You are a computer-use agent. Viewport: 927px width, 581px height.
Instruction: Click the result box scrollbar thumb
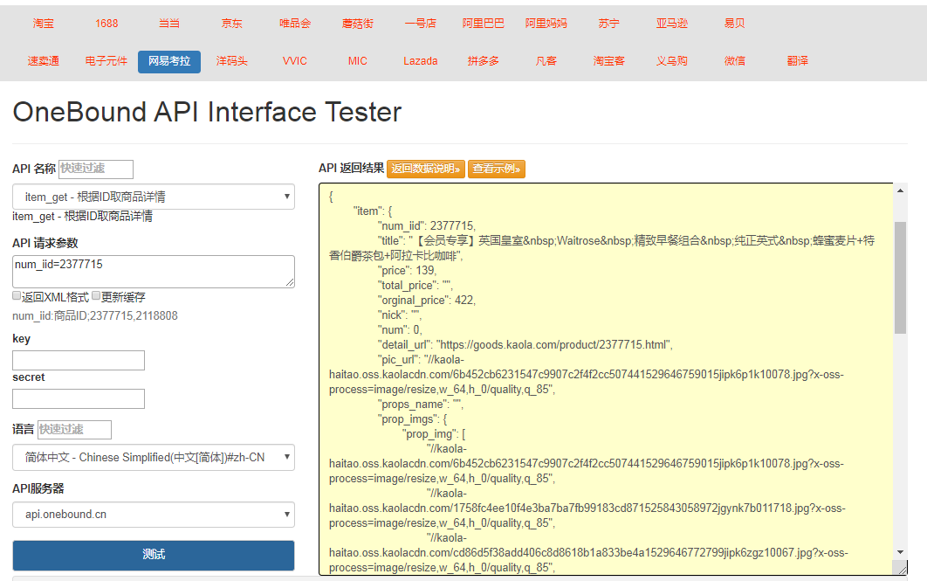[900, 278]
